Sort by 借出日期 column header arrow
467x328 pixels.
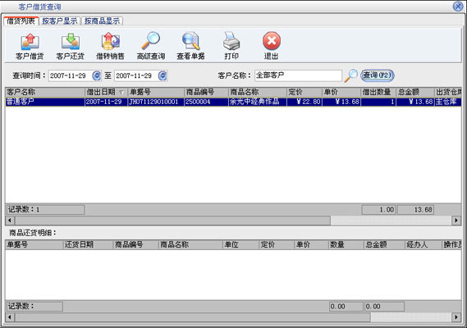point(121,93)
